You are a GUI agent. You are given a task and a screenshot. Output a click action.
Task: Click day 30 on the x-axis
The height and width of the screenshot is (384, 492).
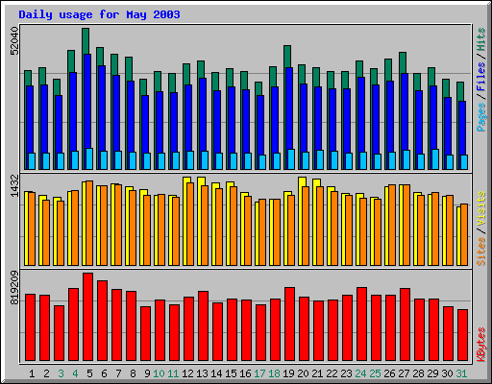tap(447, 373)
